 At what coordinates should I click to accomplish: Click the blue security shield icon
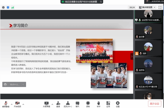pyautogui.click(x=8, y=7)
